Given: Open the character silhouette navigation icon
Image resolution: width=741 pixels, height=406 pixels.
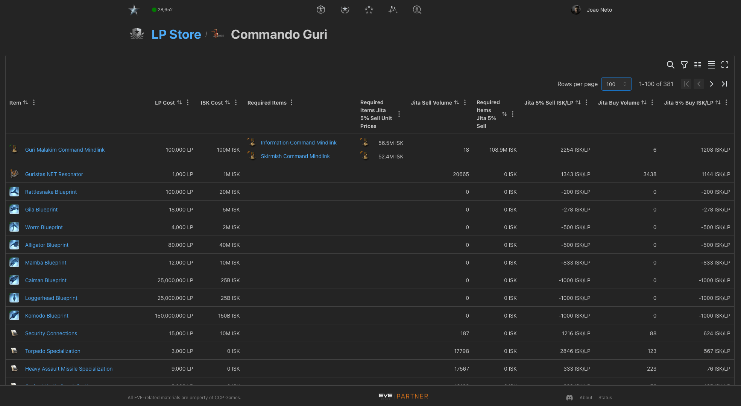Looking at the screenshot, I should point(321,10).
